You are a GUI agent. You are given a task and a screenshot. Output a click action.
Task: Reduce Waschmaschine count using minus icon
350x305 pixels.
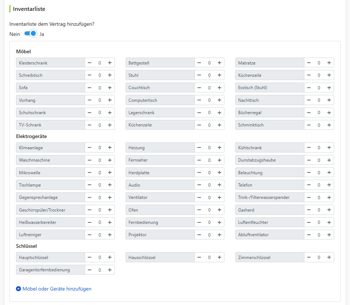(89, 160)
